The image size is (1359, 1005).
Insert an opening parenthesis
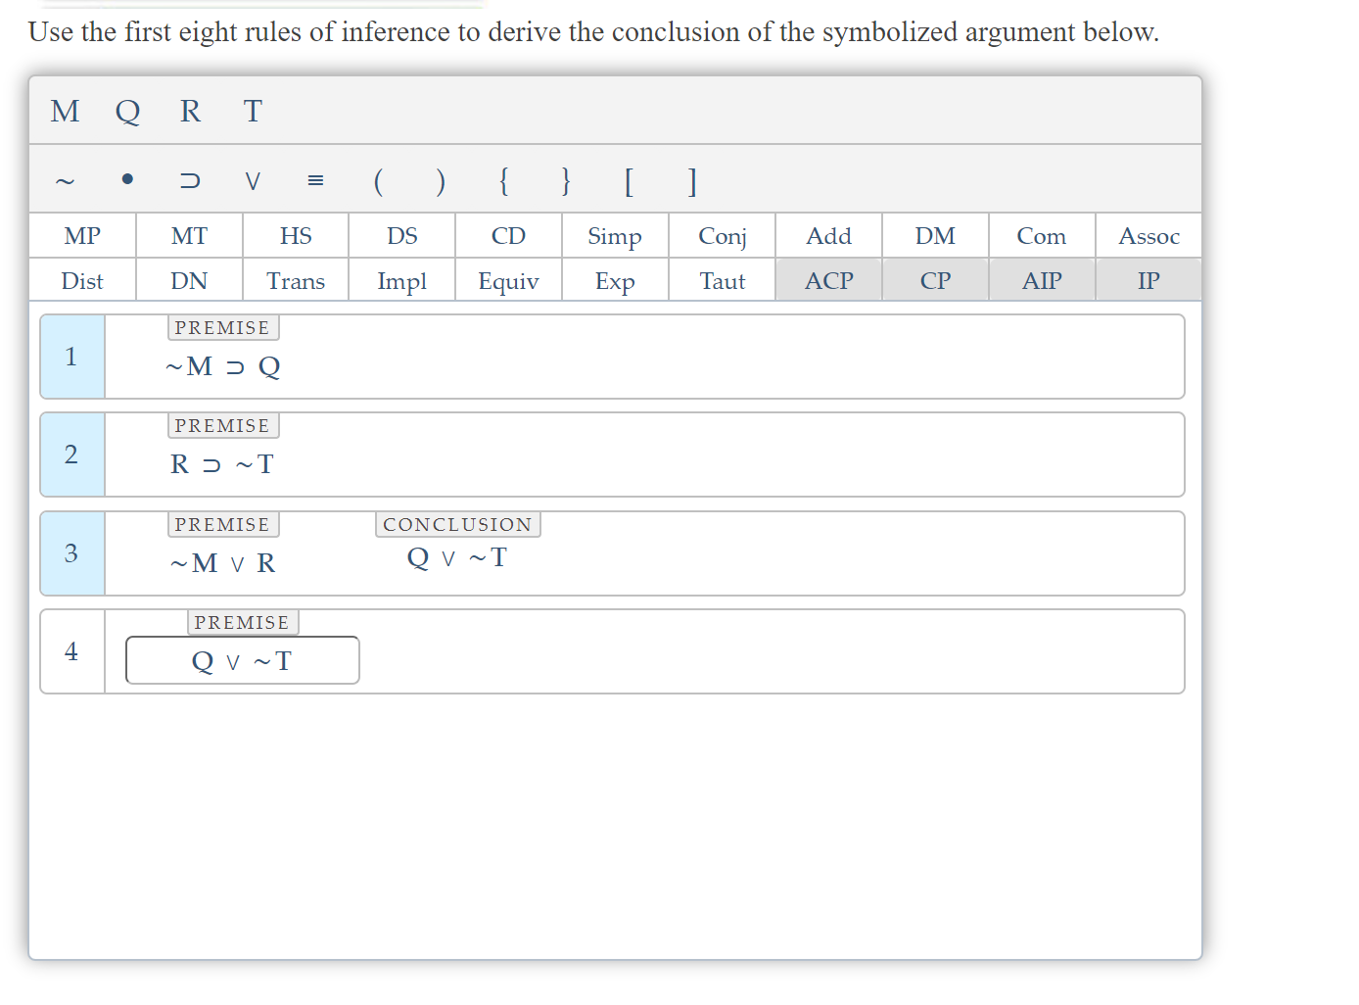click(x=378, y=181)
